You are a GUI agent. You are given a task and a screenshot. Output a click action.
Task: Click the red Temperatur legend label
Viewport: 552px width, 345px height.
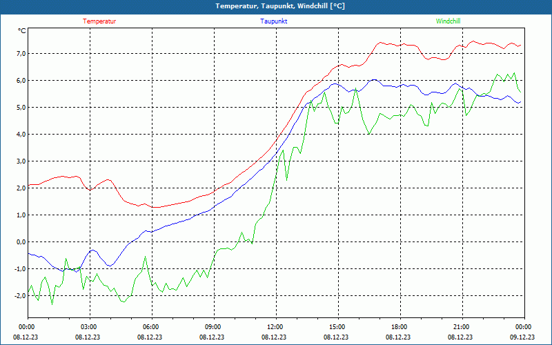(99, 21)
